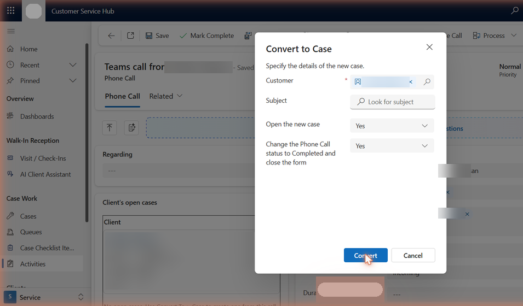The height and width of the screenshot is (306, 523).
Task: Click the Client column header
Action: point(112,222)
